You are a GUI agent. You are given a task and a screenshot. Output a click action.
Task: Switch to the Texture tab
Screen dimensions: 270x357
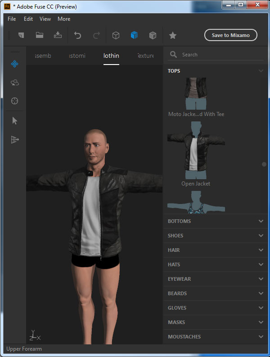(x=145, y=56)
